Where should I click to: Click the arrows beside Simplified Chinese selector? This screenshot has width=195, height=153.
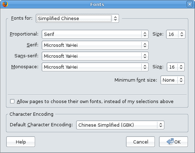pos(115,18)
